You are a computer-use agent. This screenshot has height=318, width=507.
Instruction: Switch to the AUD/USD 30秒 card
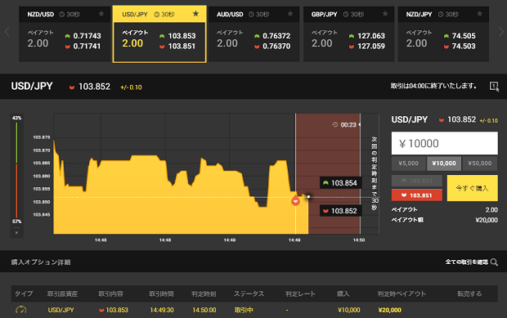253,34
